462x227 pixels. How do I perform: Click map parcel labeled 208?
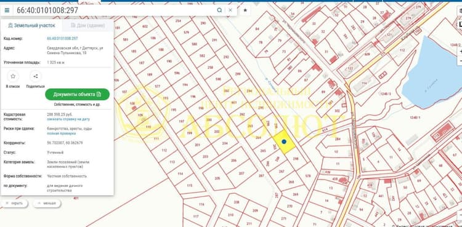pos(237,202)
